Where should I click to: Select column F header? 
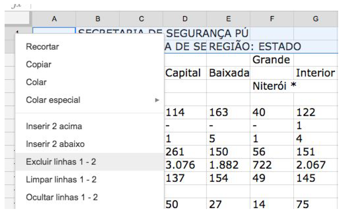click(x=272, y=19)
